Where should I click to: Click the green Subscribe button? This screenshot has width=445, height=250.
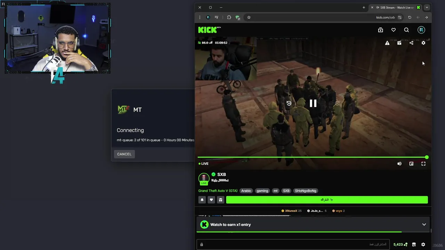pyautogui.click(x=327, y=200)
